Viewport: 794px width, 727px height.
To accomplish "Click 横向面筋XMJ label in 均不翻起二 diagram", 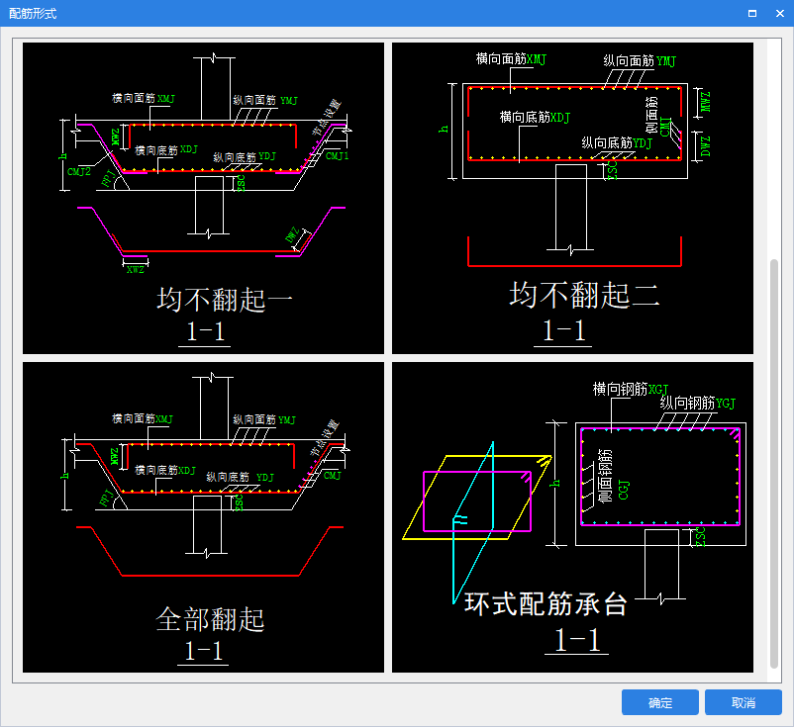I will tap(511, 59).
